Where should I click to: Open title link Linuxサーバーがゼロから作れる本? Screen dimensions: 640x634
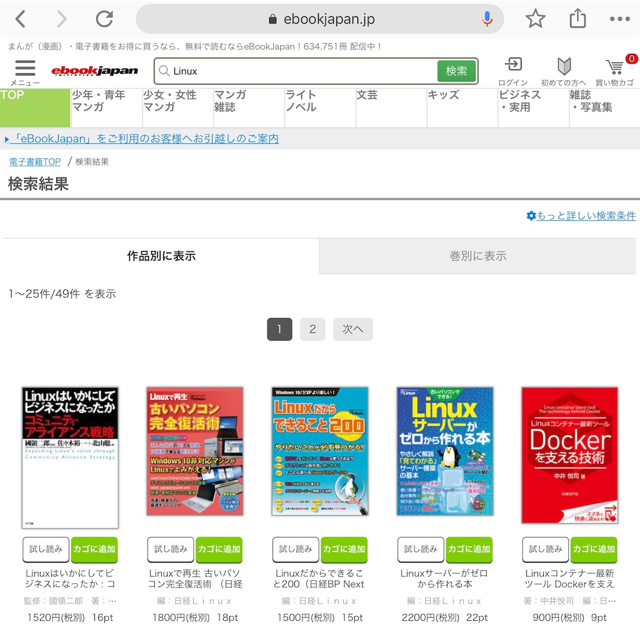444,578
